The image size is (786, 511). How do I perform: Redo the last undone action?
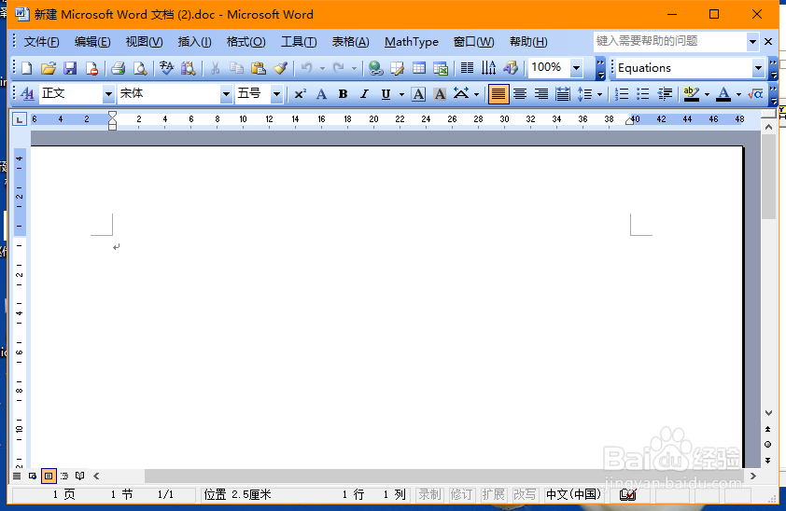[x=339, y=68]
